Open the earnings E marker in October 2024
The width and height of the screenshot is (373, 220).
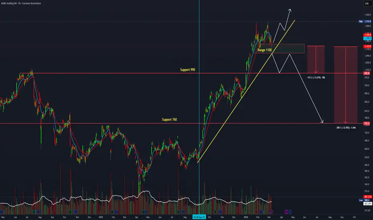coord(70,212)
